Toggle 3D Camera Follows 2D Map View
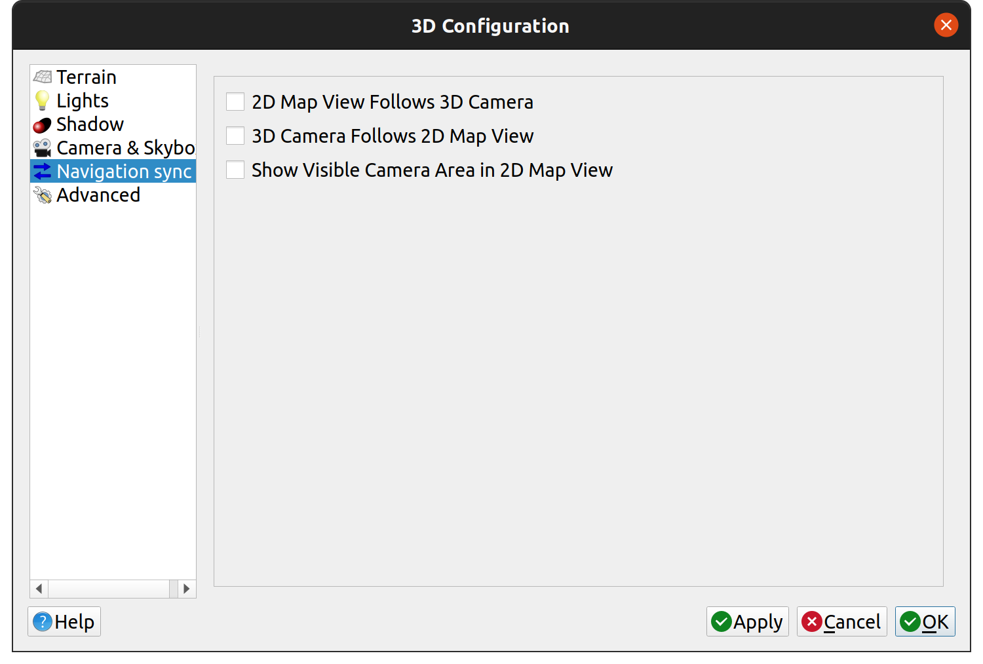The width and height of the screenshot is (983, 664). click(235, 136)
